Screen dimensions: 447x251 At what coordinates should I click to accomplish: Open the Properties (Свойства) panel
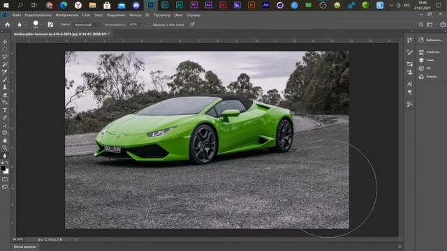tap(429, 52)
